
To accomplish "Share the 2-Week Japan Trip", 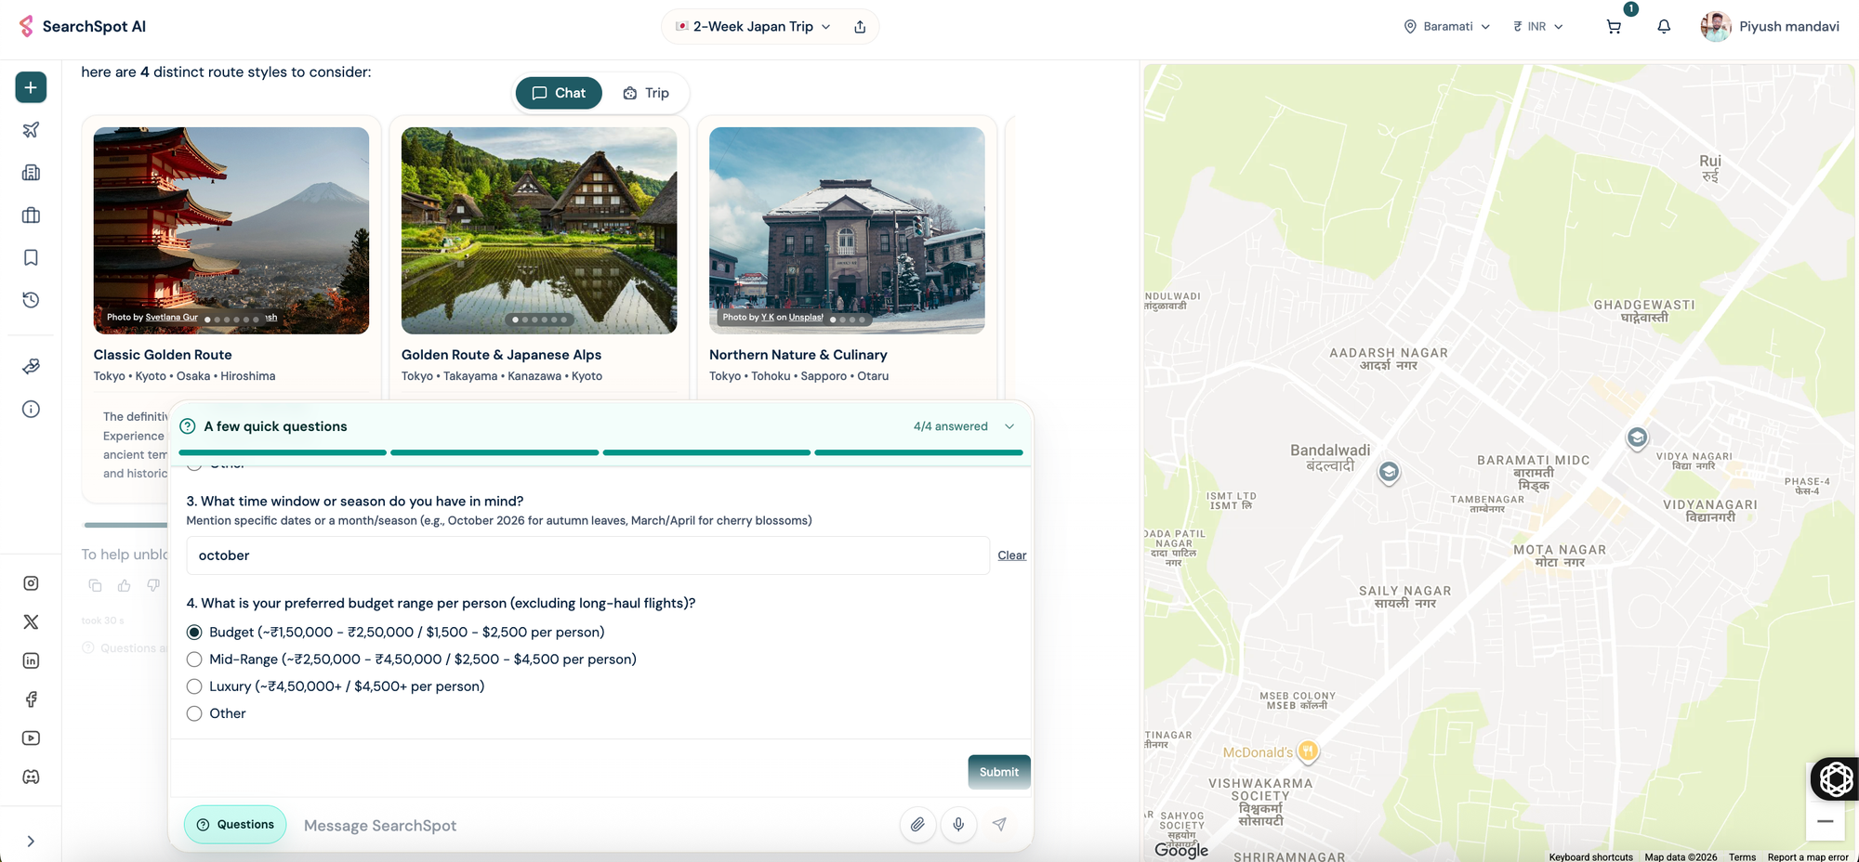I will tap(860, 27).
